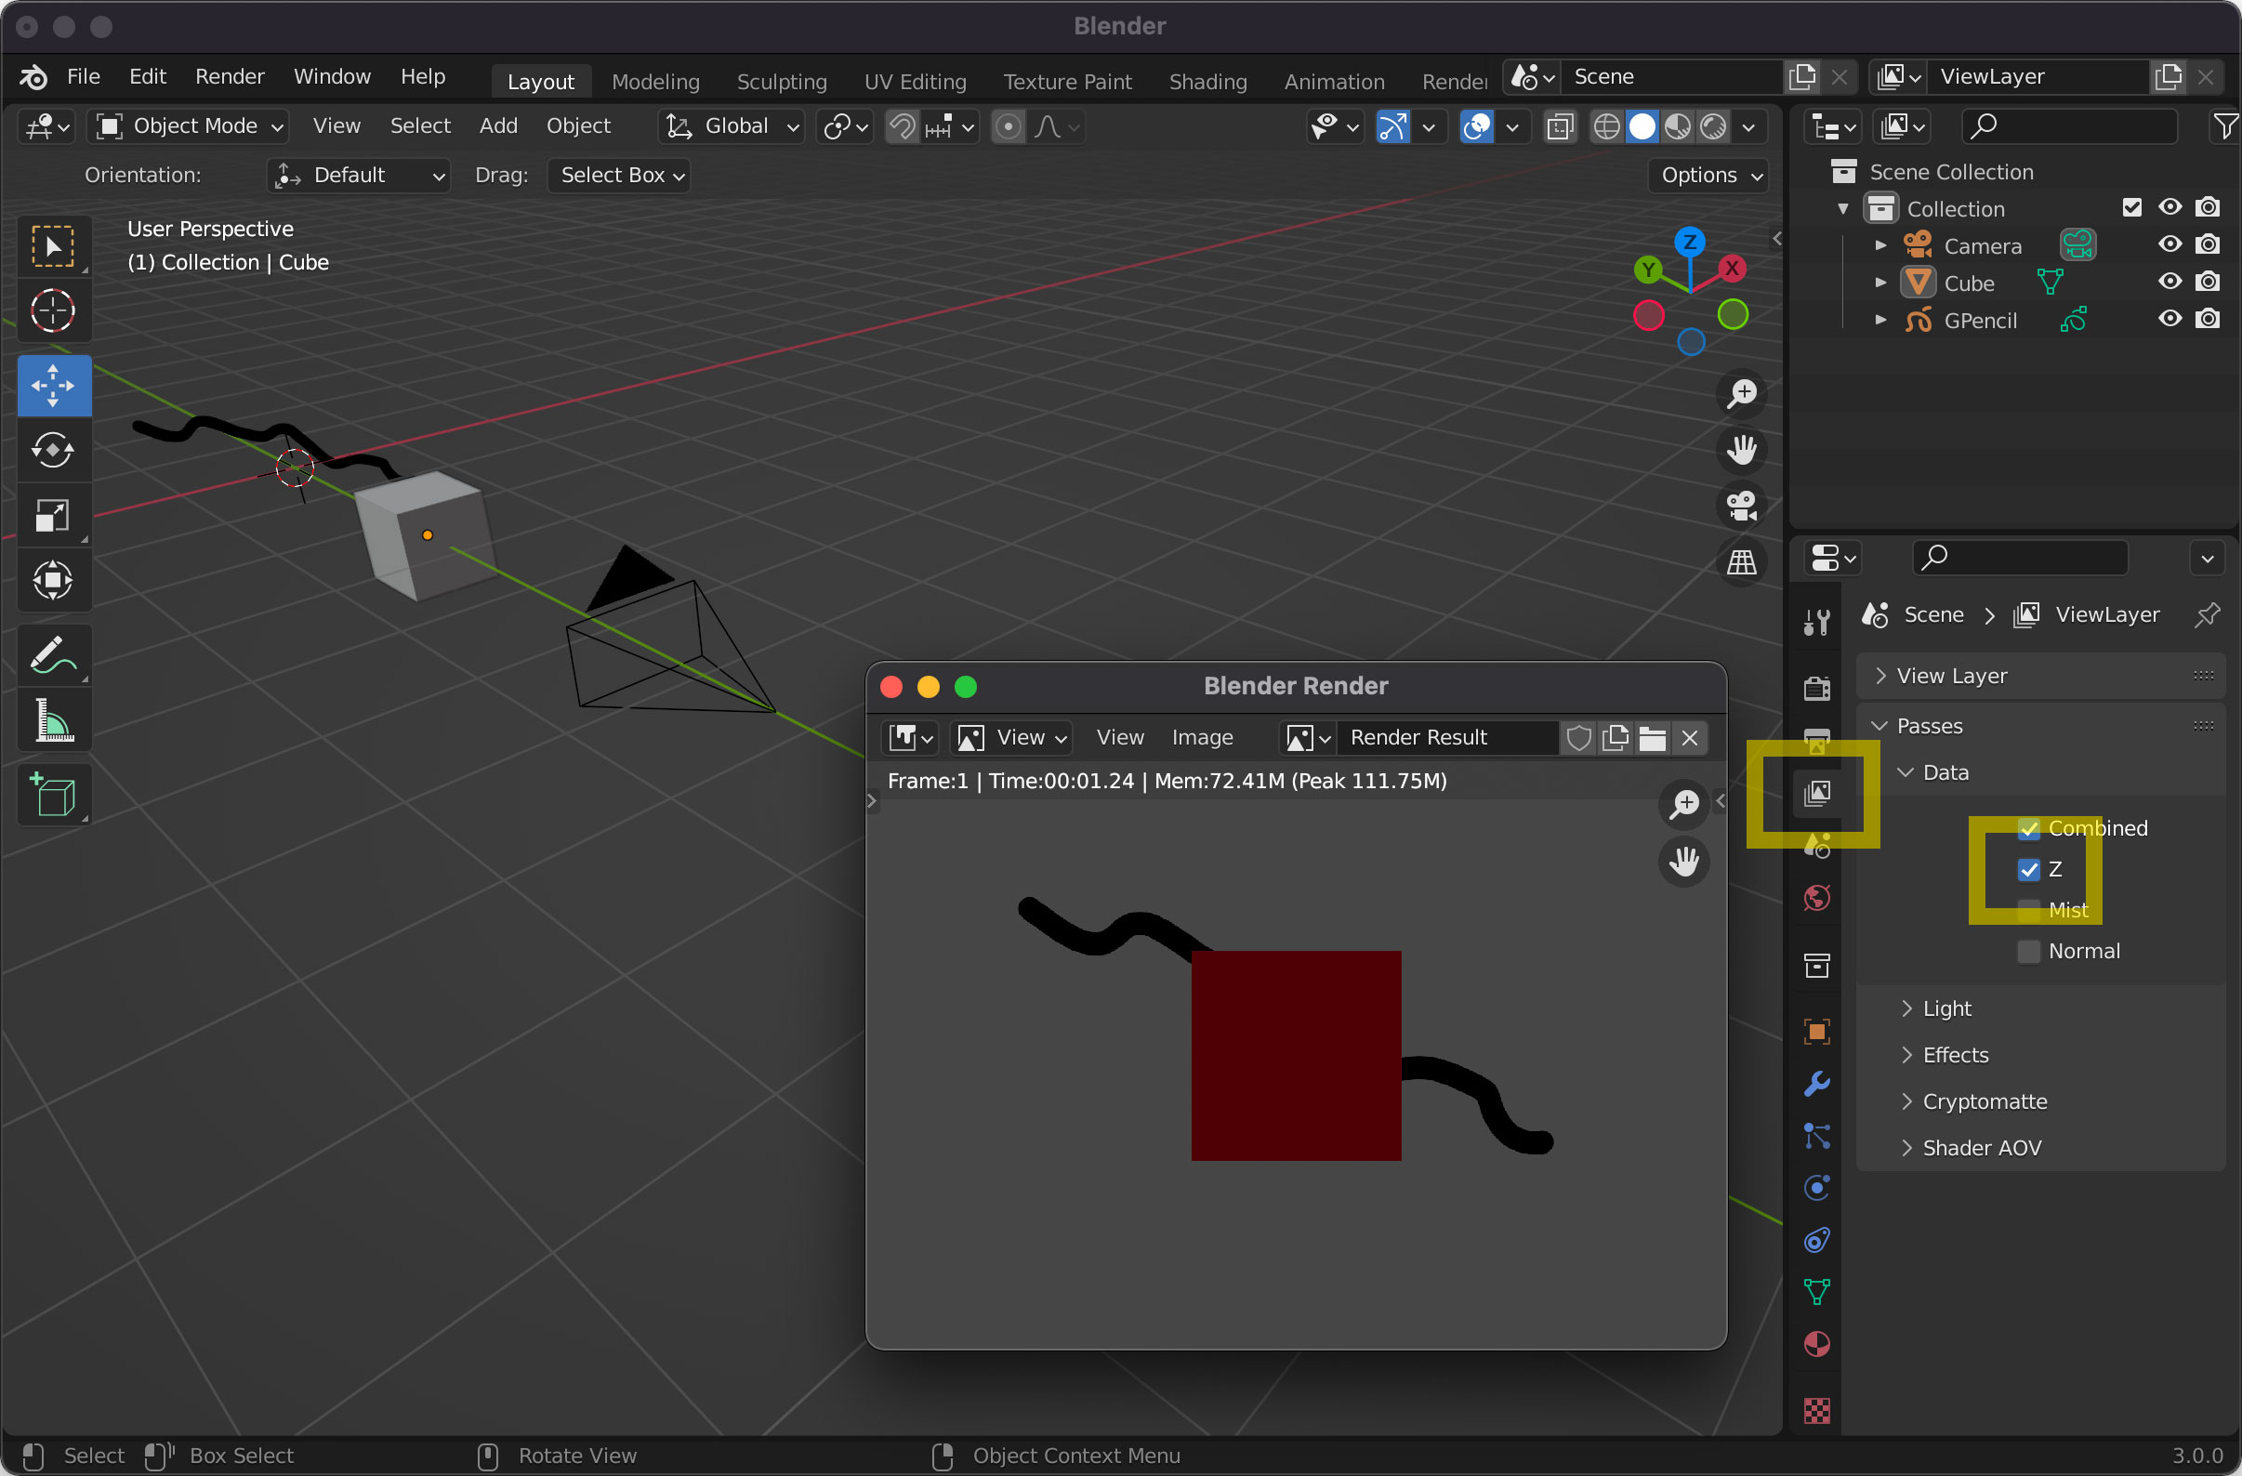
Task: Open the Render menu
Action: (x=229, y=76)
